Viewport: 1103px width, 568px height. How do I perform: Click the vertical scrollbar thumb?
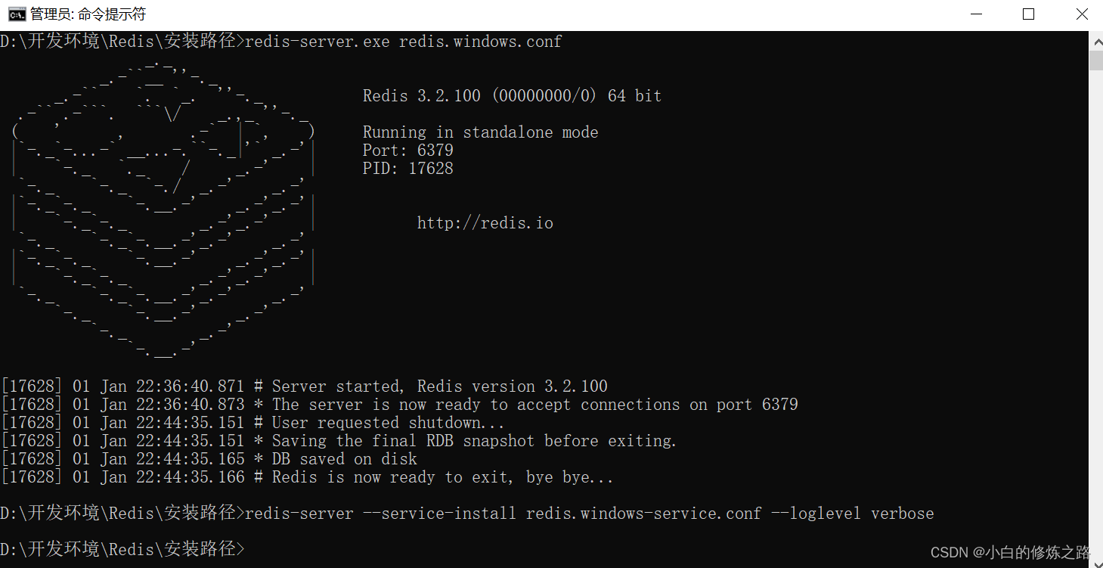tap(1095, 61)
